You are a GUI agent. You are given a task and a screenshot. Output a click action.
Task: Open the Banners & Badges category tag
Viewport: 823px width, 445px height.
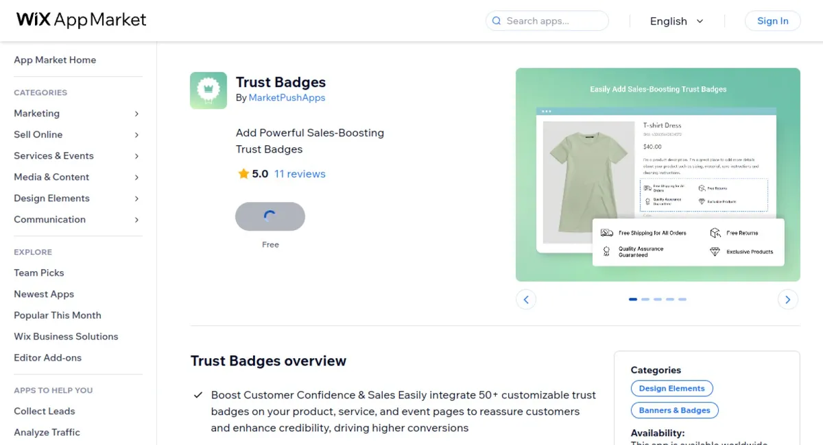pyautogui.click(x=674, y=410)
